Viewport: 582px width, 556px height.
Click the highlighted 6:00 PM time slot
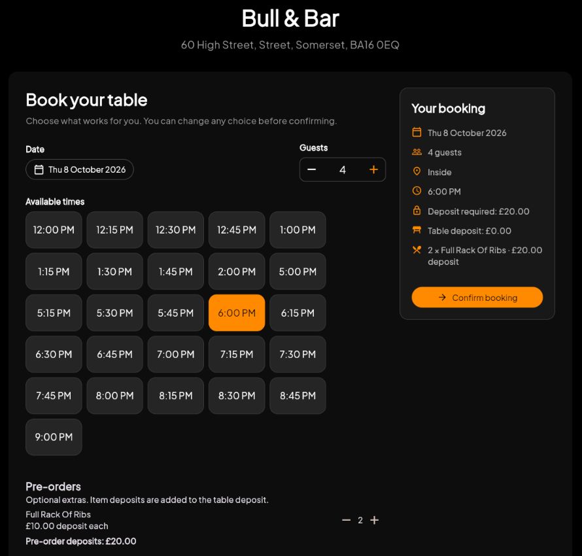point(237,313)
